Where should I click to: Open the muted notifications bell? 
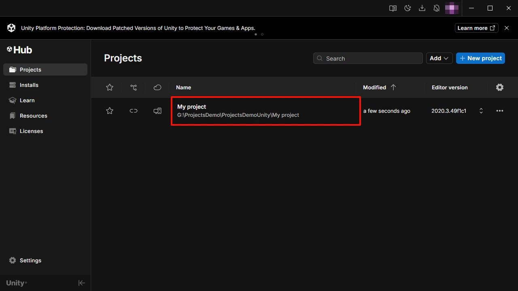click(437, 8)
